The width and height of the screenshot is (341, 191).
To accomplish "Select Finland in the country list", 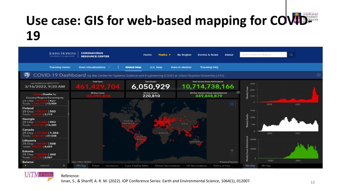I will 28,108.
